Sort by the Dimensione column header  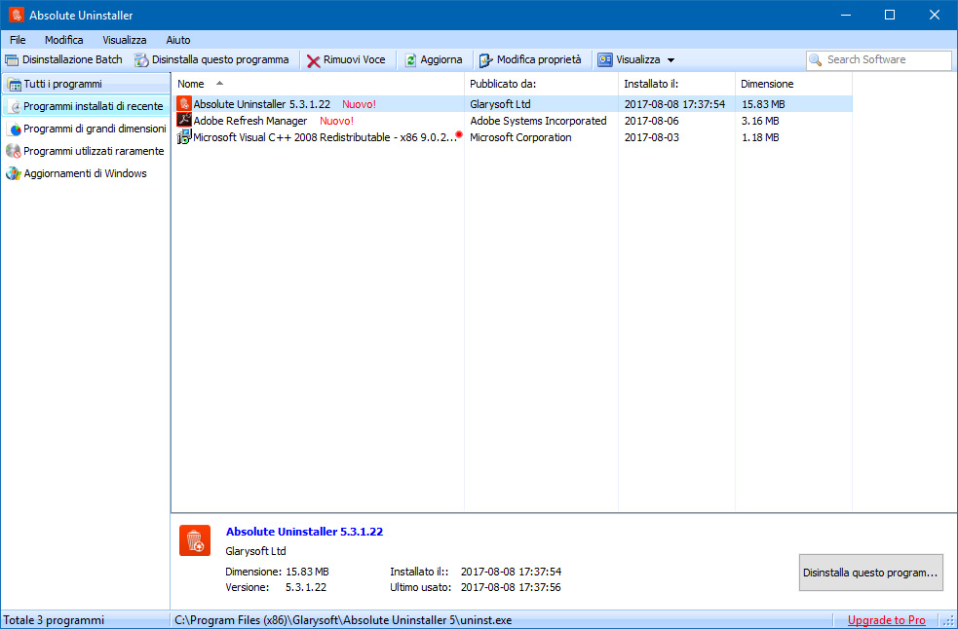[x=767, y=84]
